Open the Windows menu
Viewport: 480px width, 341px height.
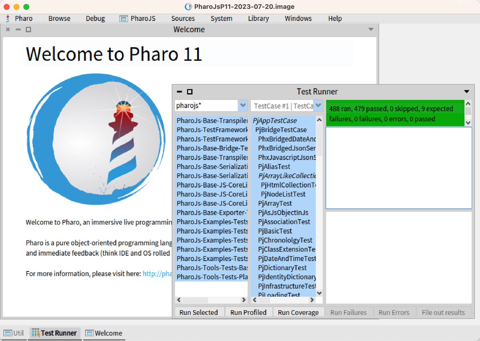(298, 18)
